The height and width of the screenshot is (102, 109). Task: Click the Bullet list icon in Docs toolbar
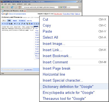37,24
